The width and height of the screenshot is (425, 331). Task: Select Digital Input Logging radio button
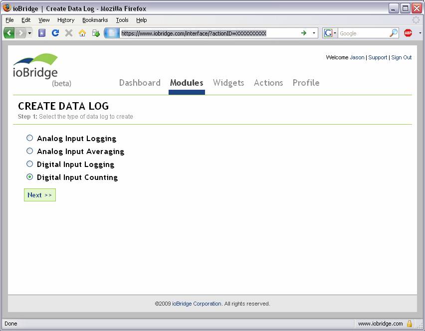(x=29, y=164)
